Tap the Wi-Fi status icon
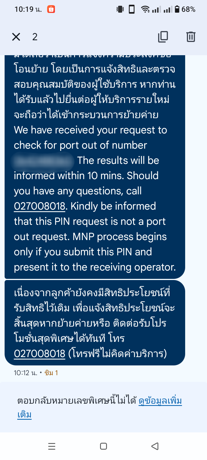This screenshot has height=460, width=207. click(x=145, y=9)
